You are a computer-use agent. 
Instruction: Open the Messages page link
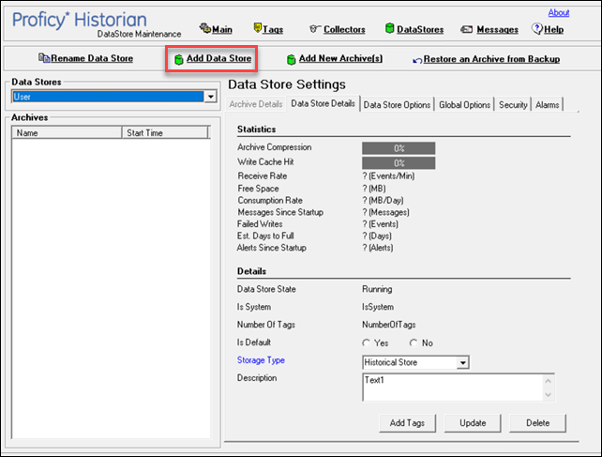498,30
